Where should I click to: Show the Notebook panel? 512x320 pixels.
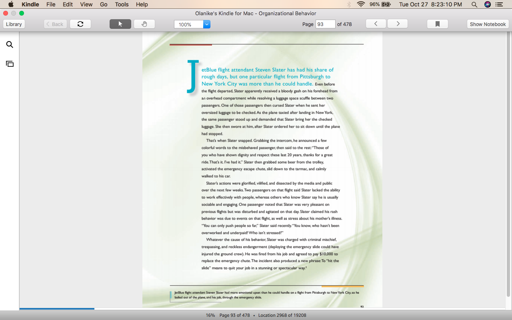coord(488,24)
